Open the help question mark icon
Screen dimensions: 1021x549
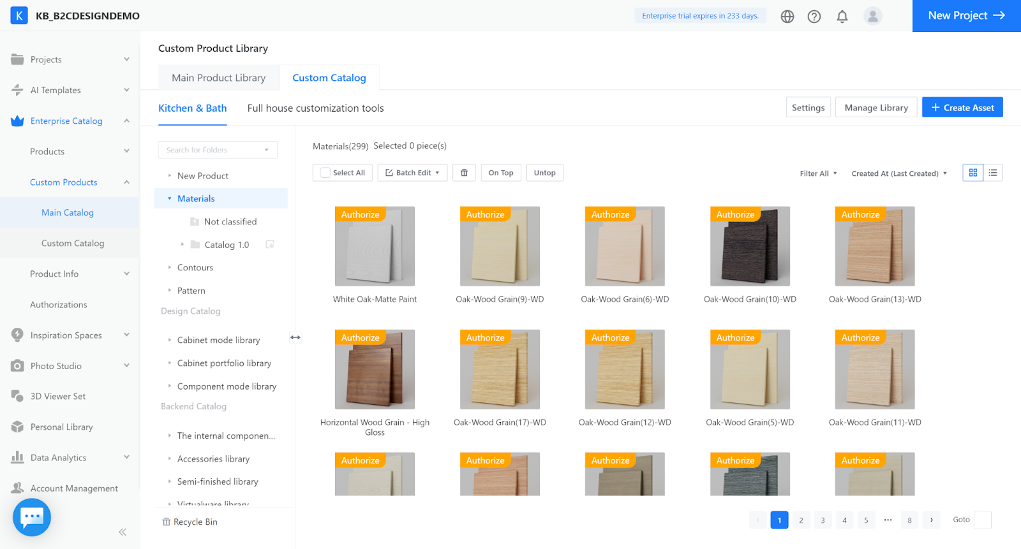[x=814, y=17]
